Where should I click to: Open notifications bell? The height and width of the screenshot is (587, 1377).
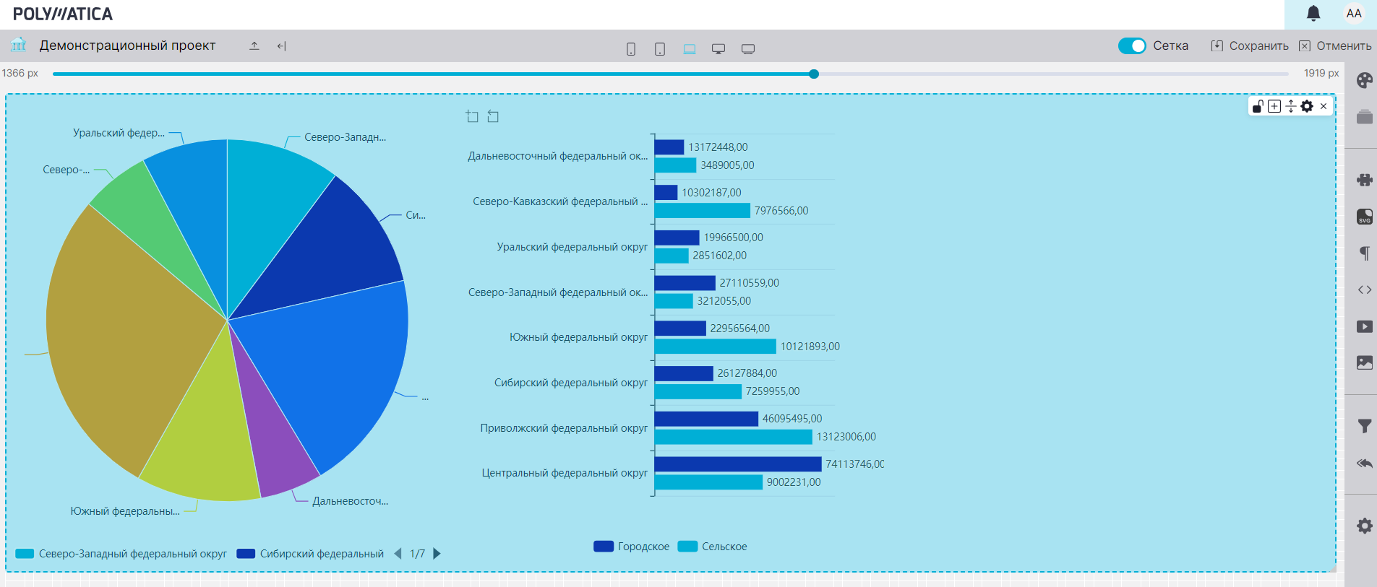click(x=1313, y=14)
